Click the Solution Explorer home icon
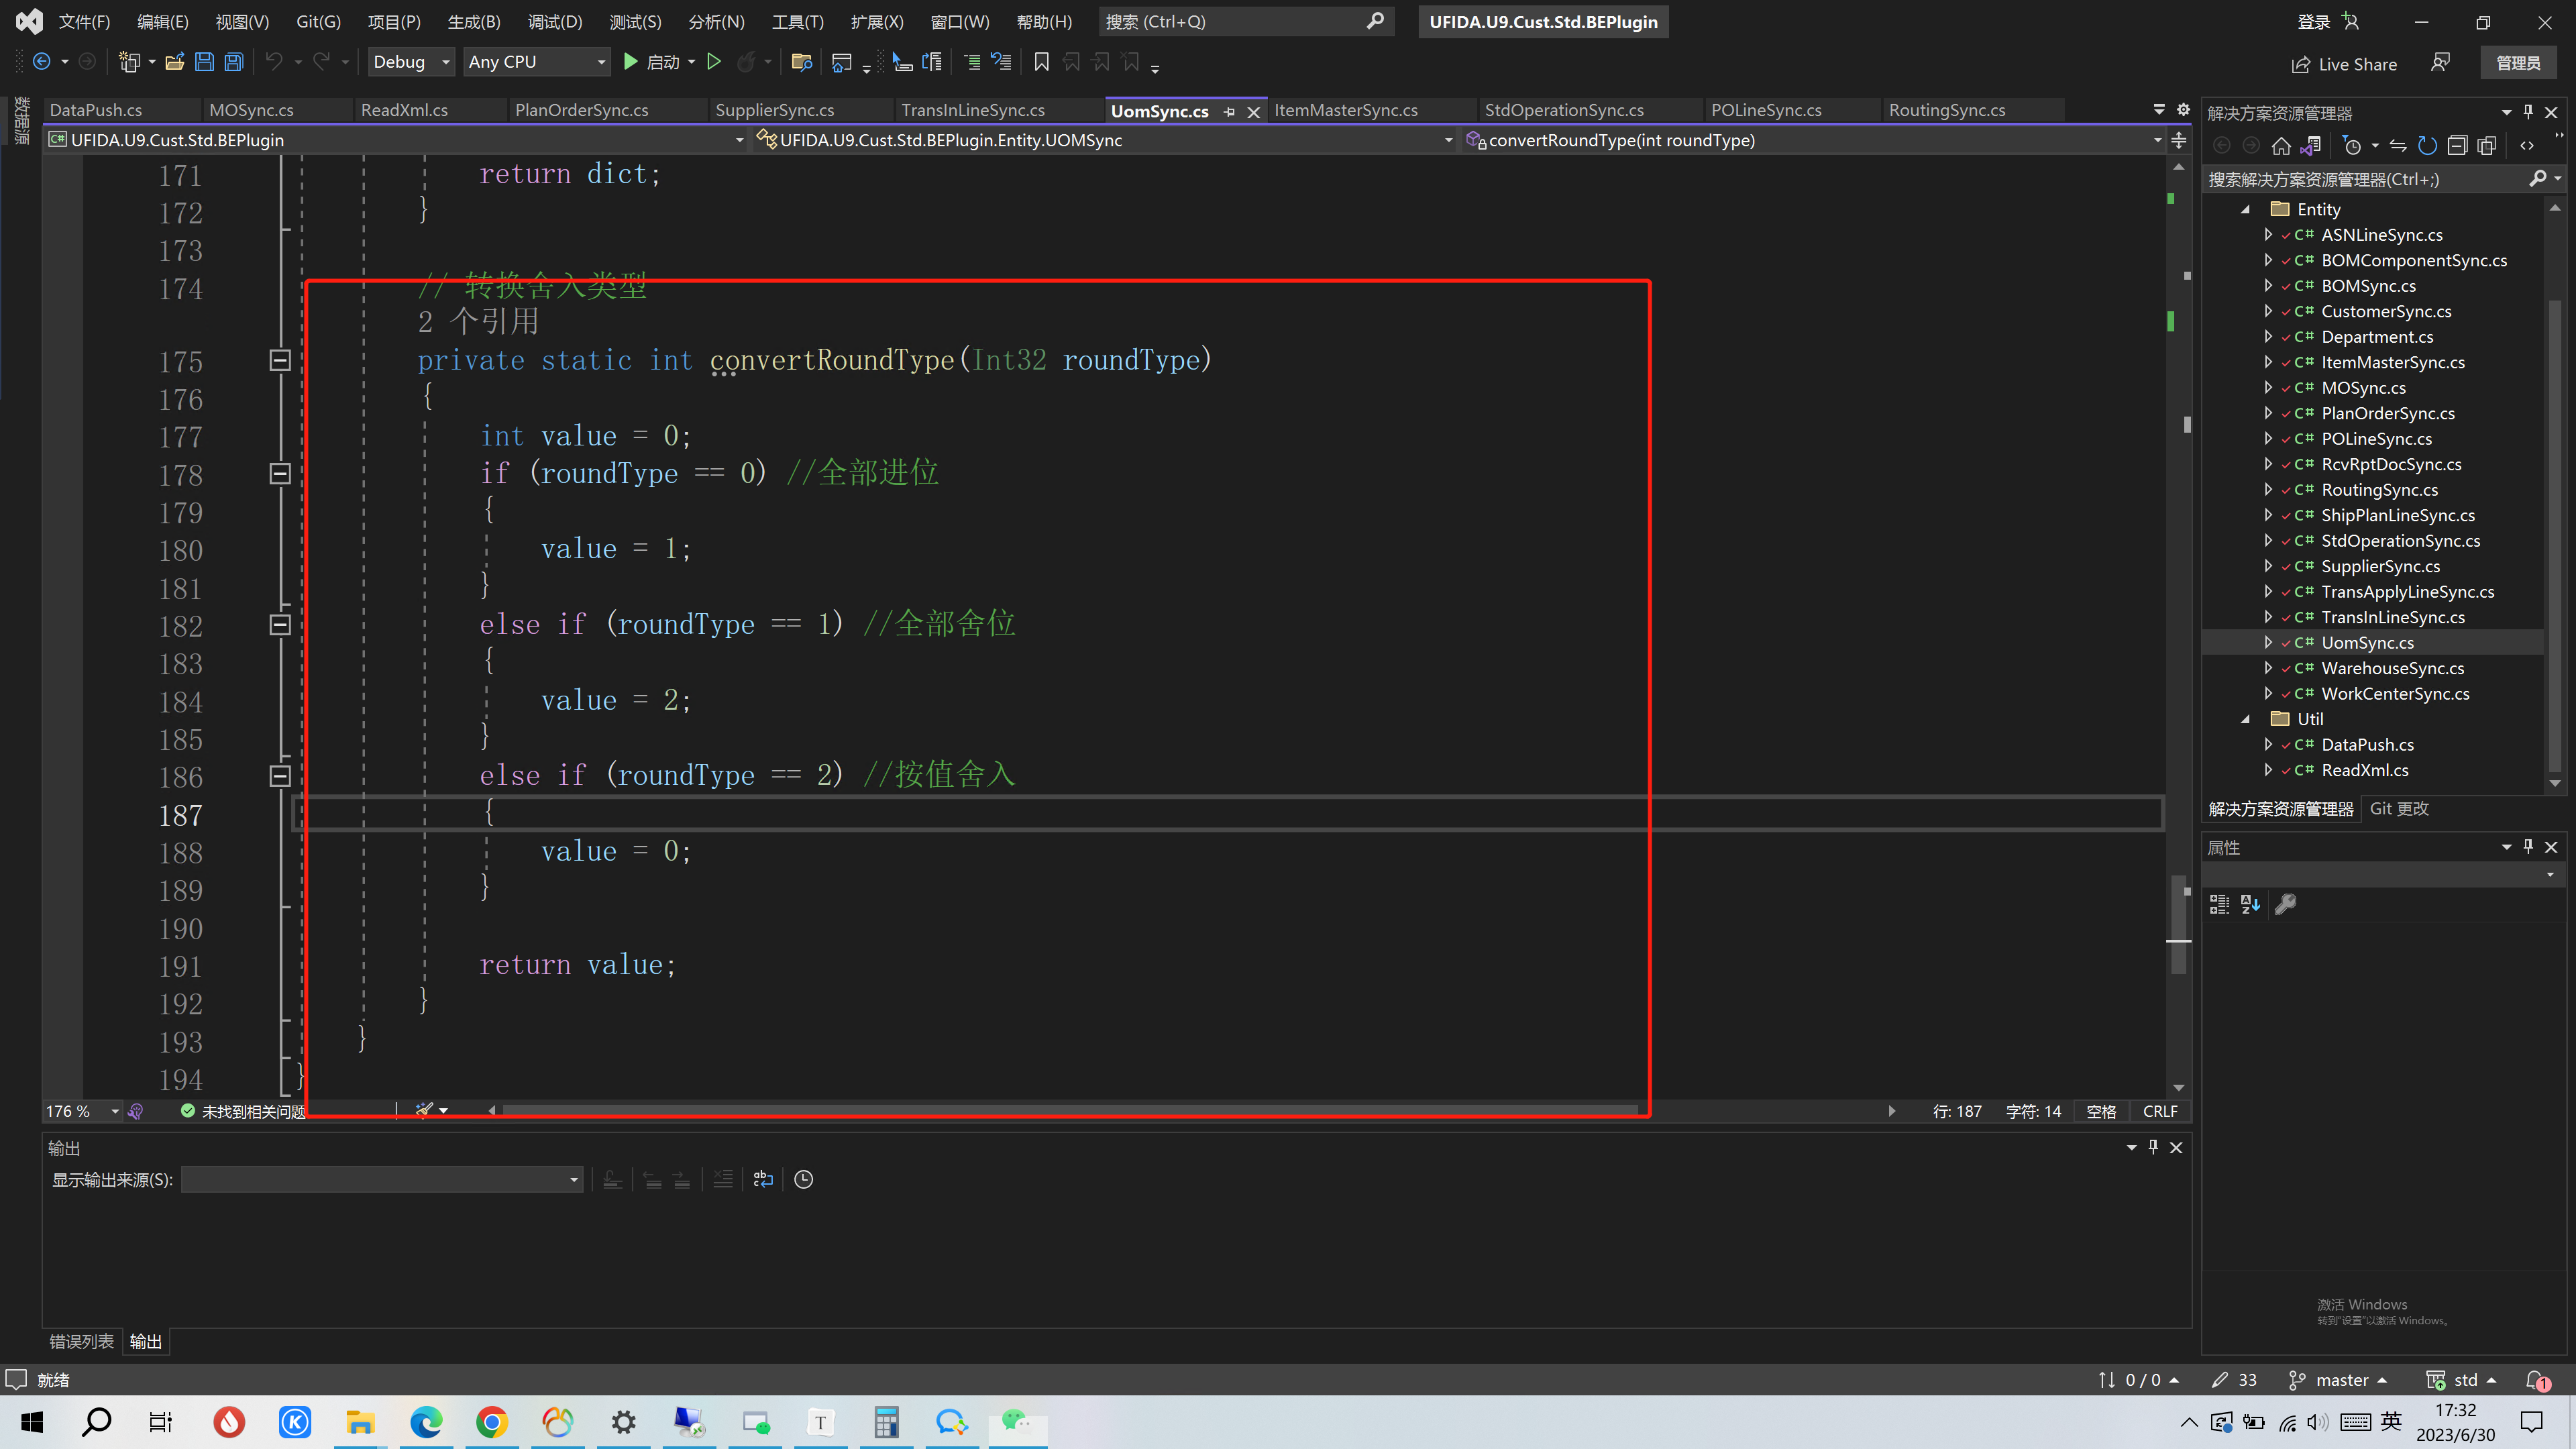The image size is (2576, 1449). pos(2281,146)
